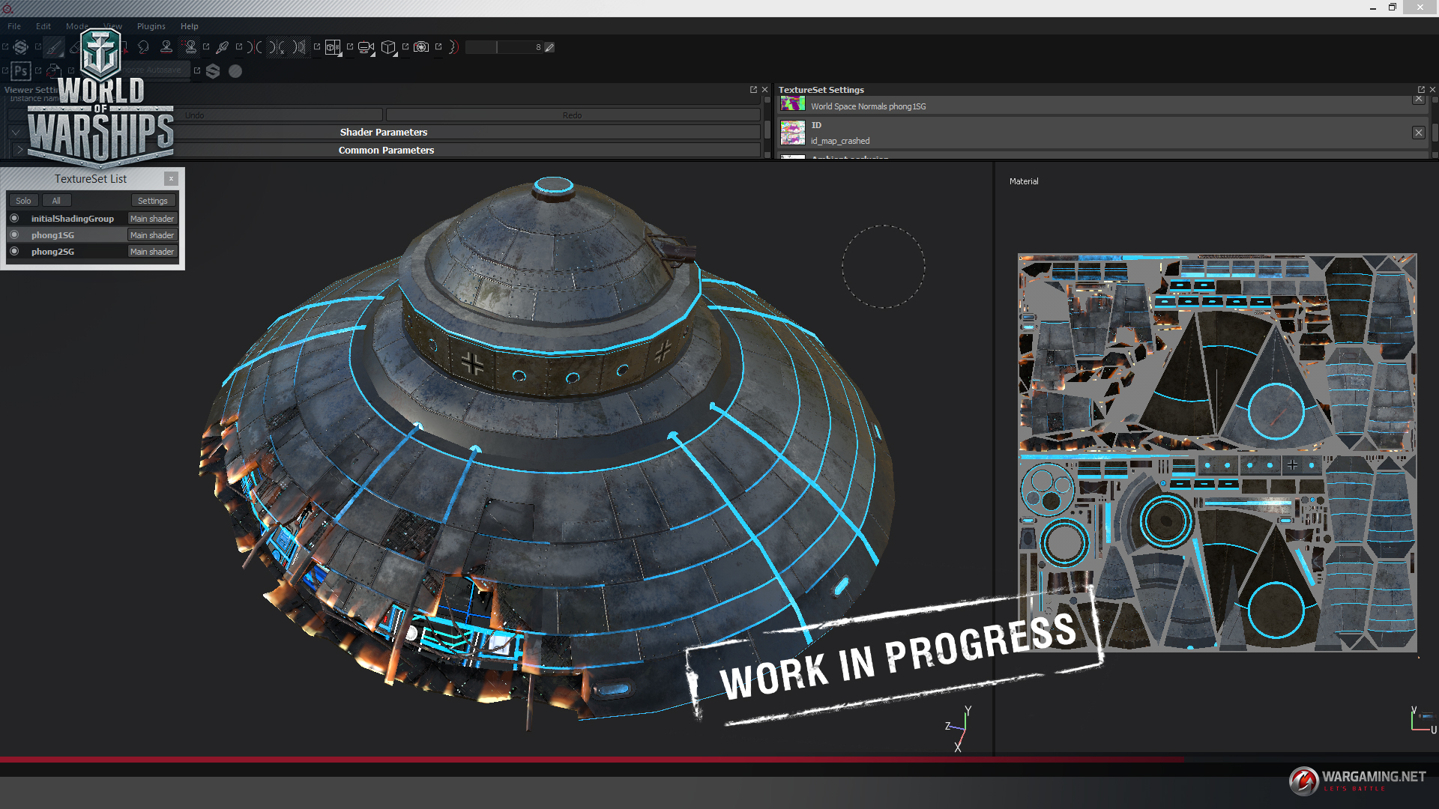The width and height of the screenshot is (1439, 809).
Task: Open the View menu
Action: pos(112,26)
